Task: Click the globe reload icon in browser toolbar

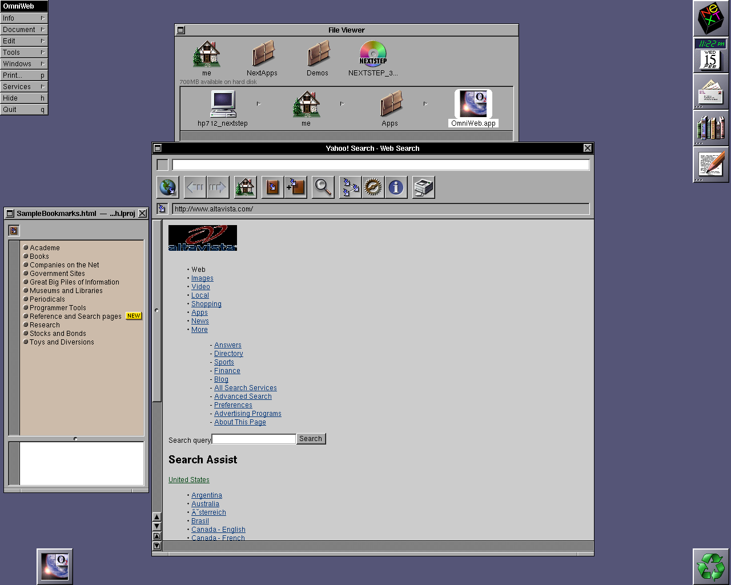Action: [x=168, y=187]
